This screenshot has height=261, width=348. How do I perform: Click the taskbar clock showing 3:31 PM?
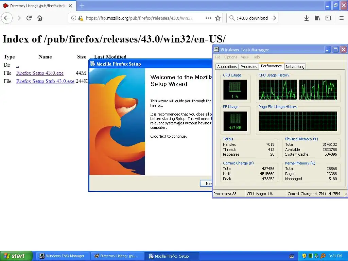(335, 256)
